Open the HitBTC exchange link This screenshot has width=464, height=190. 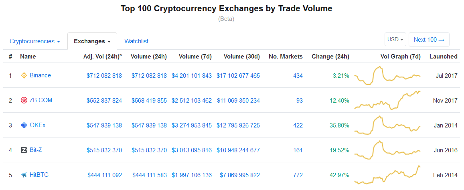click(39, 175)
